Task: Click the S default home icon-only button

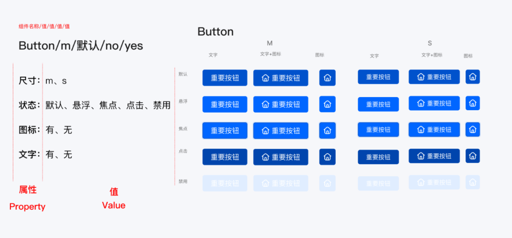Action: [473, 77]
